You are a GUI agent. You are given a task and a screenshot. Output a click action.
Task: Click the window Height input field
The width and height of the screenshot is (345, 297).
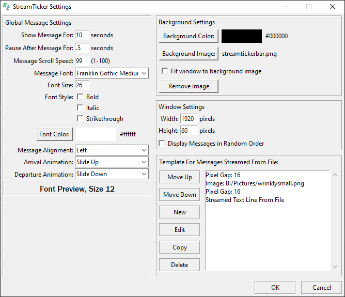(x=189, y=131)
